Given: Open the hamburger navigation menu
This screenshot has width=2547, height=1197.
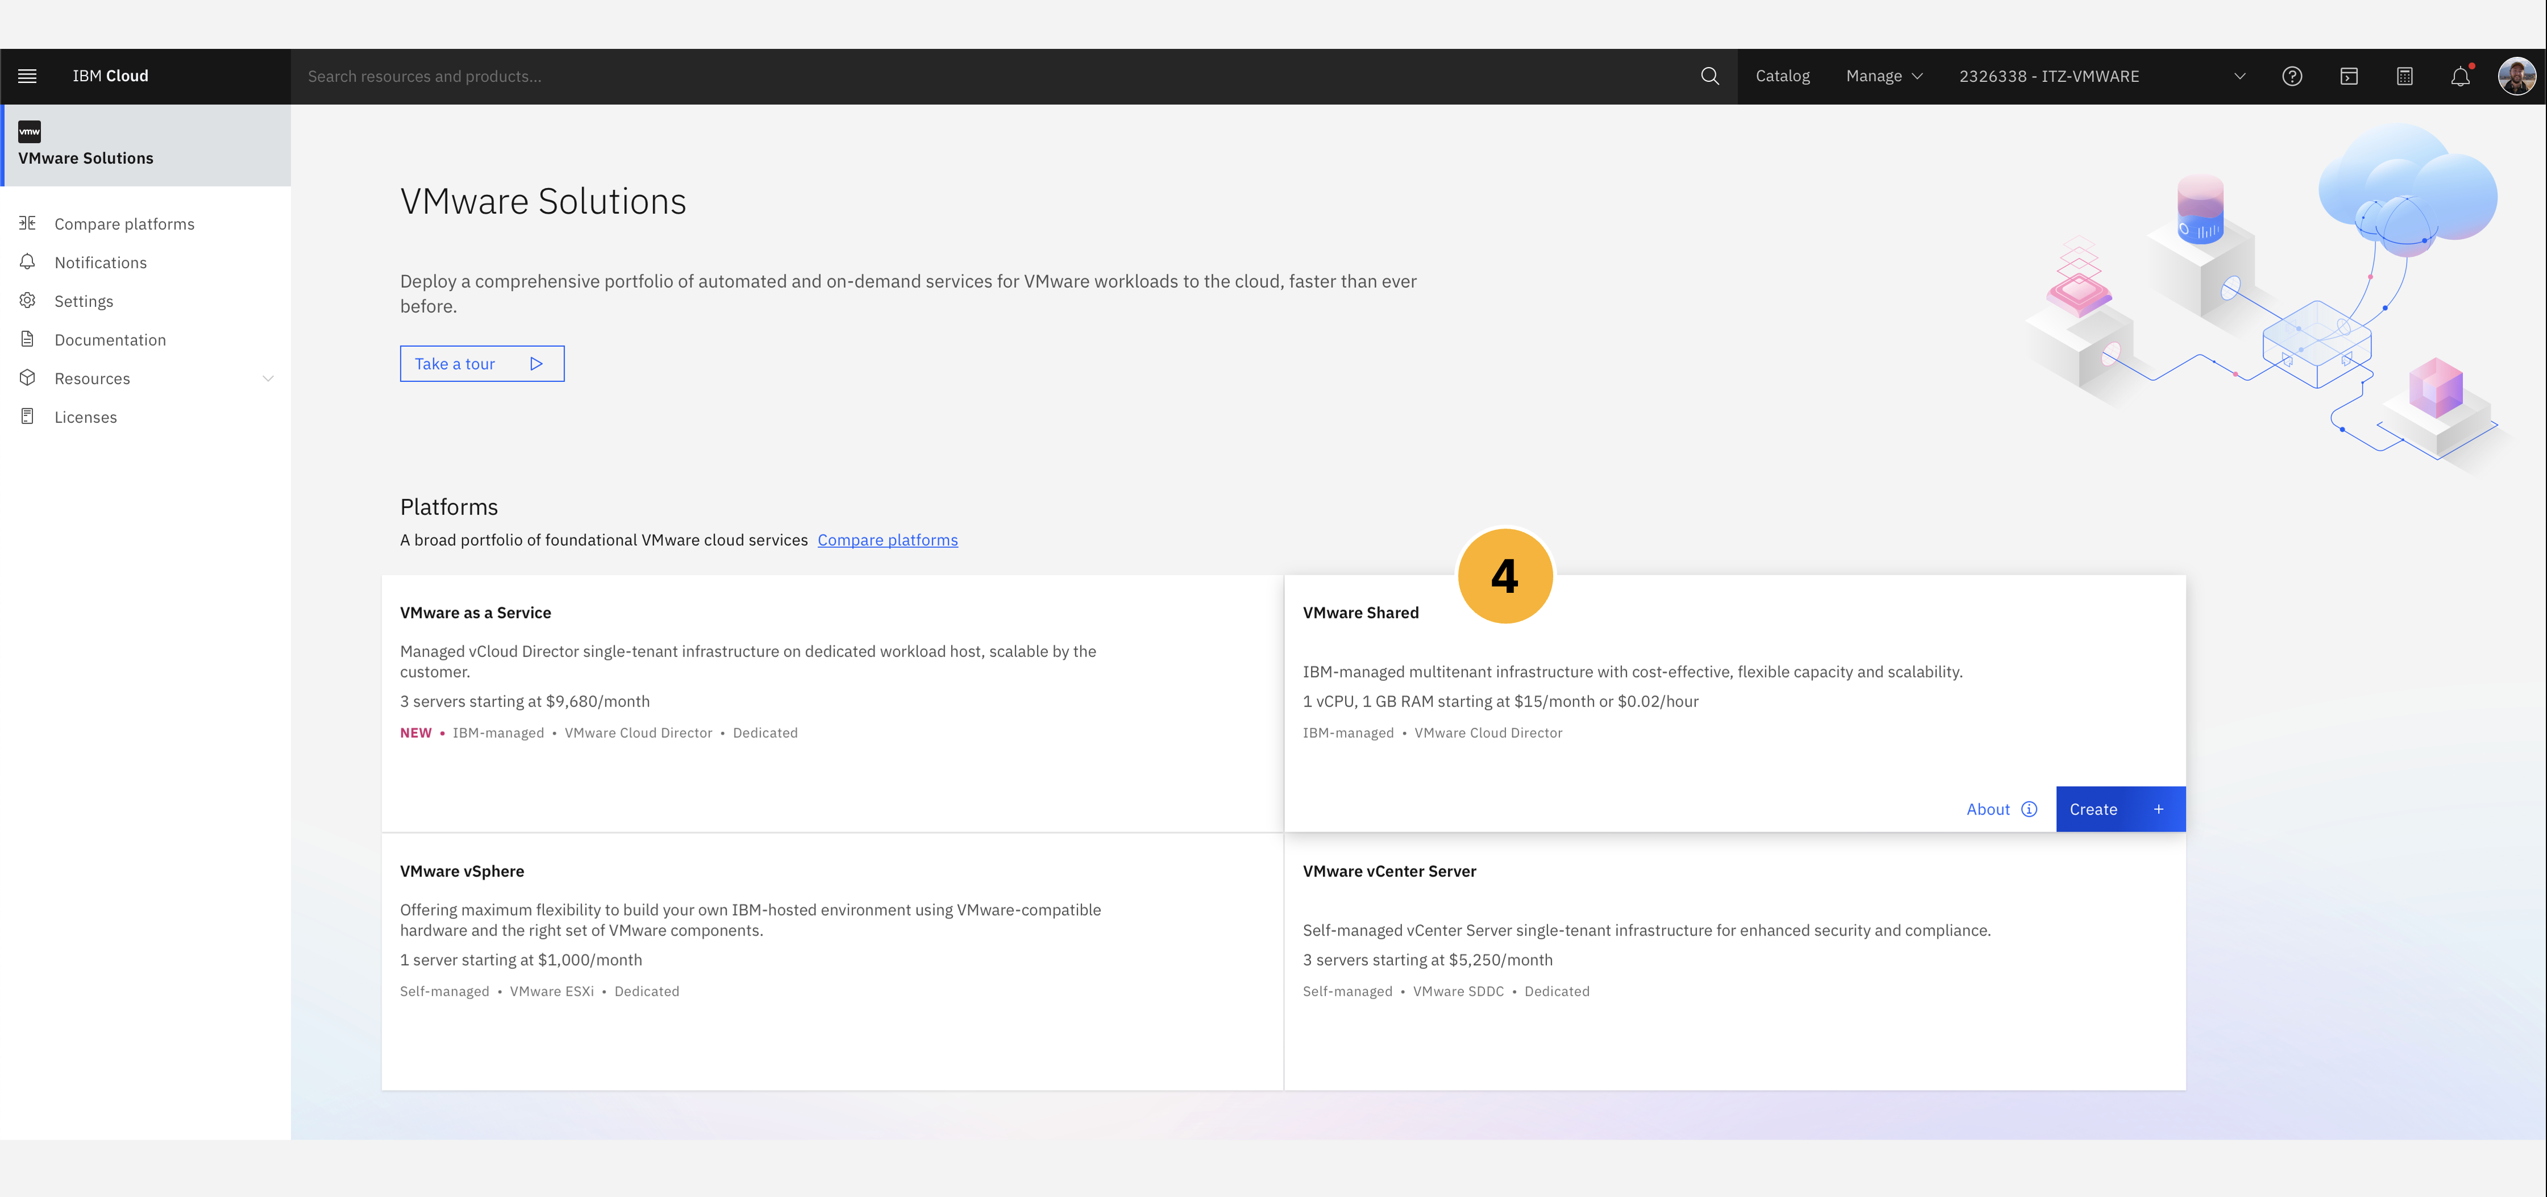Looking at the screenshot, I should tap(27, 75).
